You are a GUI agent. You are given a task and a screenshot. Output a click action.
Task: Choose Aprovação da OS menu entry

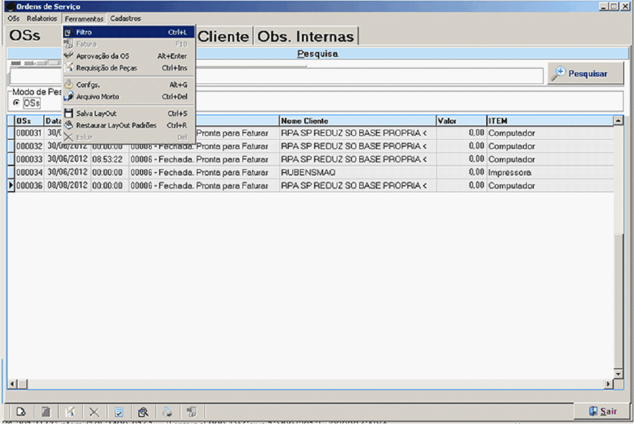pos(102,56)
